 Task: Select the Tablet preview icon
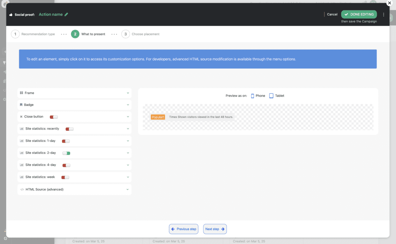(x=271, y=96)
